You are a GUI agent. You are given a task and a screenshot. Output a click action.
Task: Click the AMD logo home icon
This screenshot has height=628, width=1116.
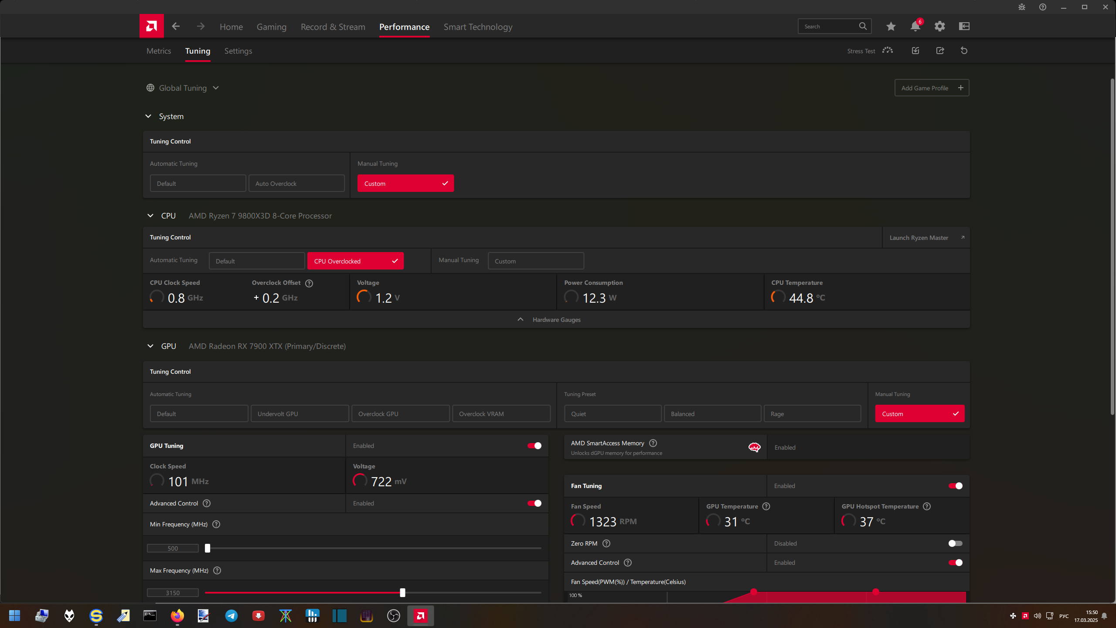(x=151, y=26)
